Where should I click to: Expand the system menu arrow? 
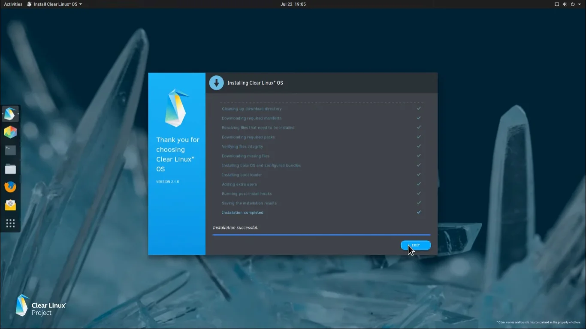pyautogui.click(x=580, y=4)
